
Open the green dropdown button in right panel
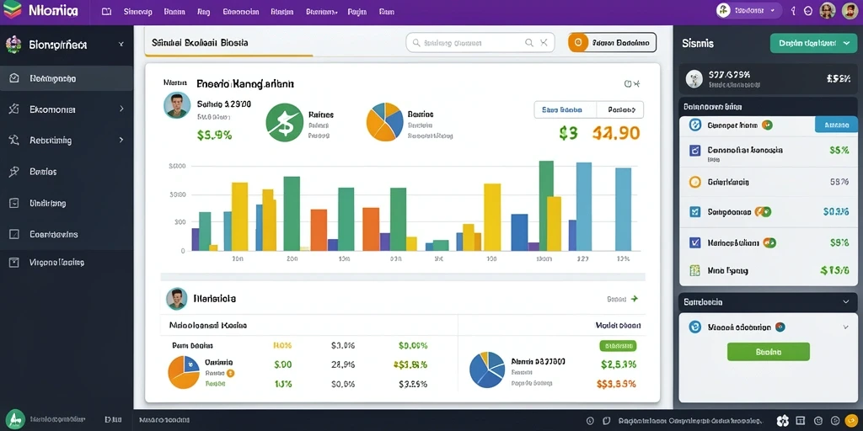[x=813, y=43]
